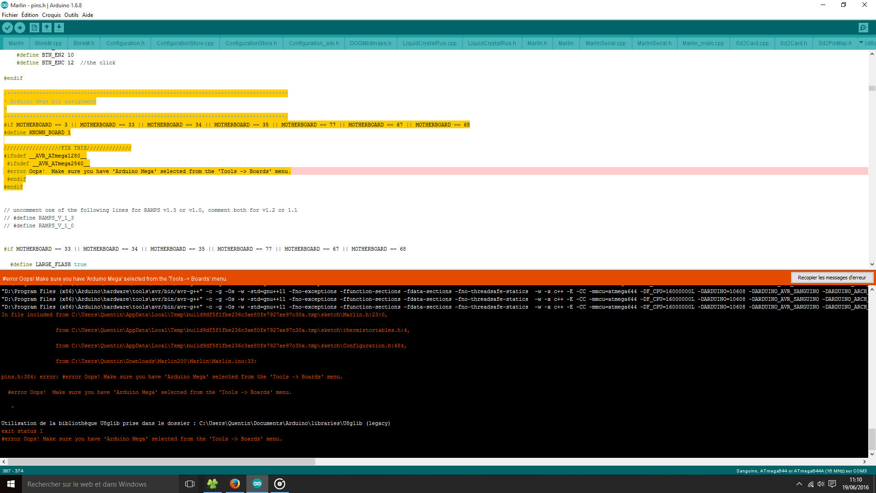Switch to Marlin_main.cpp tab
The height and width of the screenshot is (493, 876).
(703, 43)
